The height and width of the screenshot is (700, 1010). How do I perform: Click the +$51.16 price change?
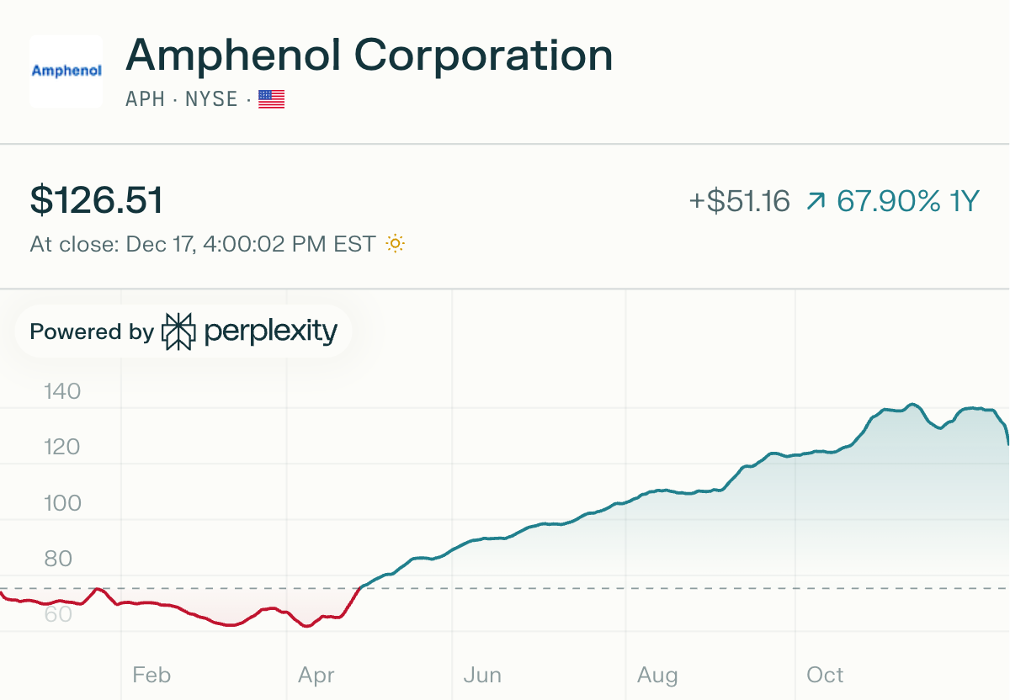coord(739,202)
